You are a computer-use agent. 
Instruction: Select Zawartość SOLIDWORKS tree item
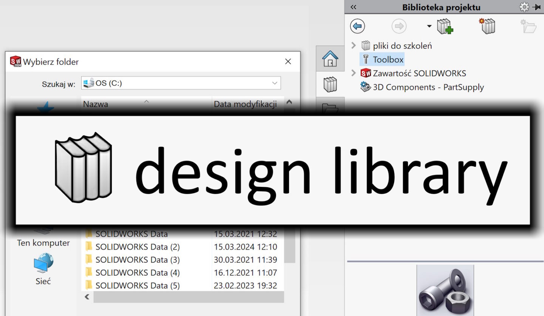(x=419, y=73)
